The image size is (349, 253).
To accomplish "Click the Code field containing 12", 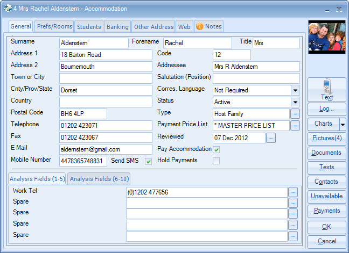I will [x=232, y=55].
